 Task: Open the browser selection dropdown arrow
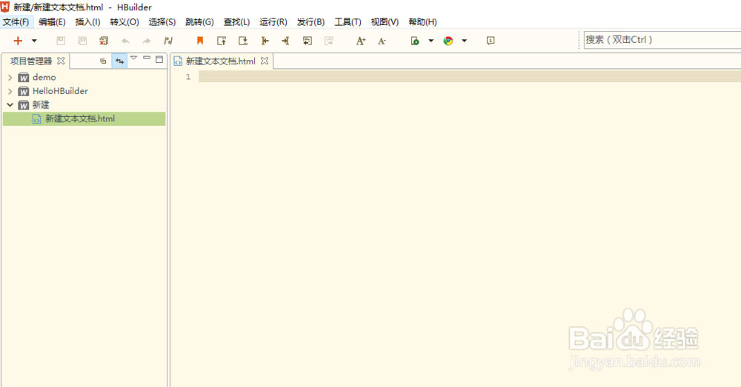[464, 41]
